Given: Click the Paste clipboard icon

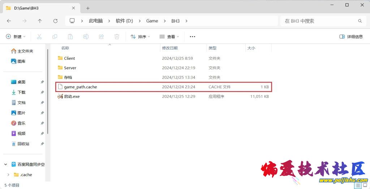Looking at the screenshot, I should (70, 36).
